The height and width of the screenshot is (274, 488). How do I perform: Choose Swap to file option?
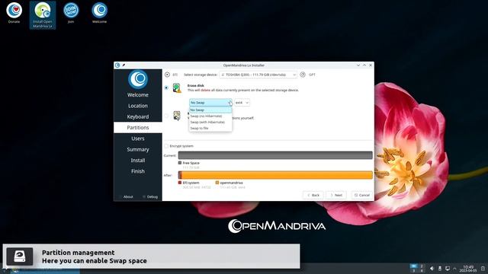[210, 128]
